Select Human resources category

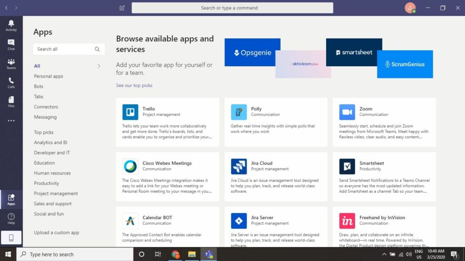(52, 173)
